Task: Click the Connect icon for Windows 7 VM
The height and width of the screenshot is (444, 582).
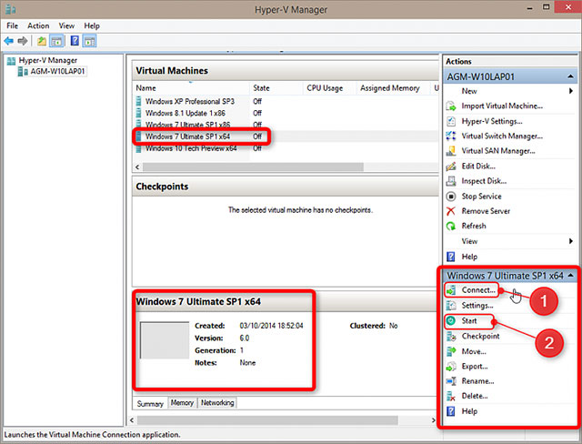Action: point(451,290)
